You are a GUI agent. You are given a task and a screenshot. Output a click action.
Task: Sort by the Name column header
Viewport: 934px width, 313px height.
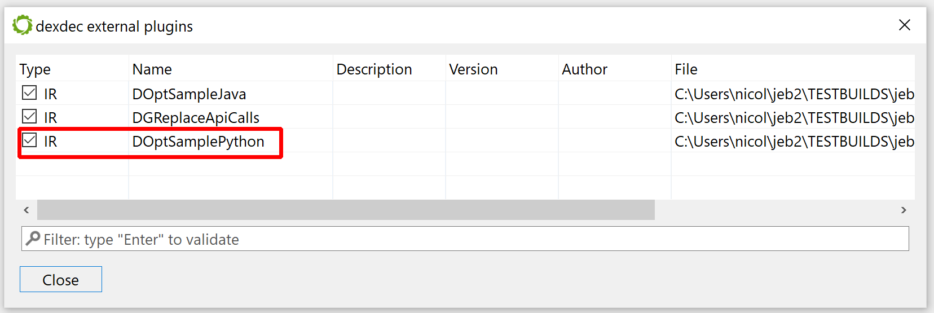(x=152, y=69)
